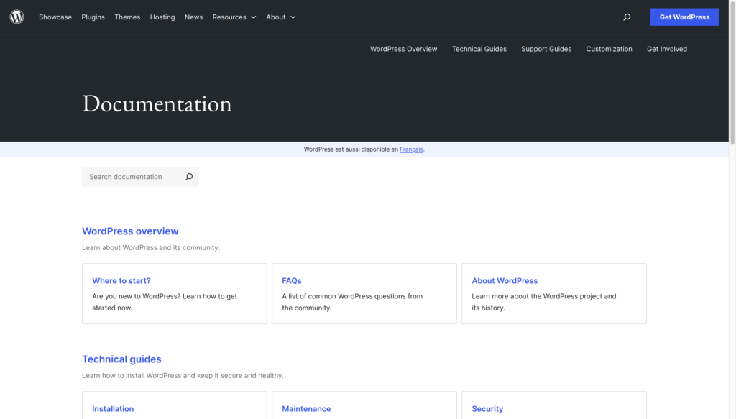This screenshot has height=419, width=736.
Task: Open the Technical guides section heading
Action: point(121,359)
